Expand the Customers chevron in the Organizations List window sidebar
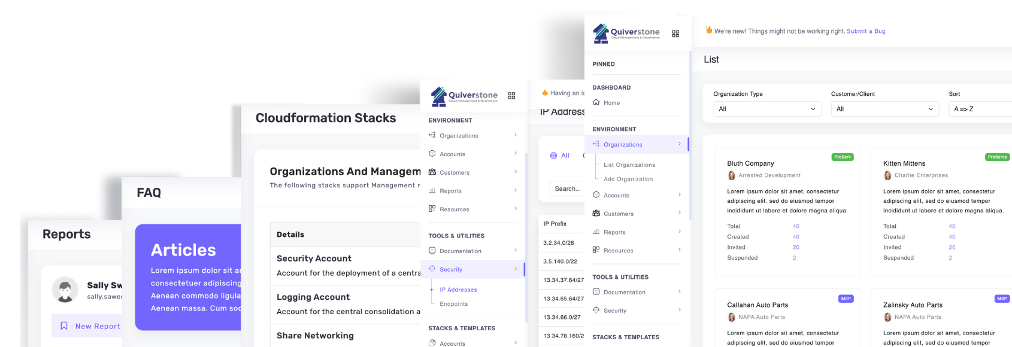 (680, 213)
